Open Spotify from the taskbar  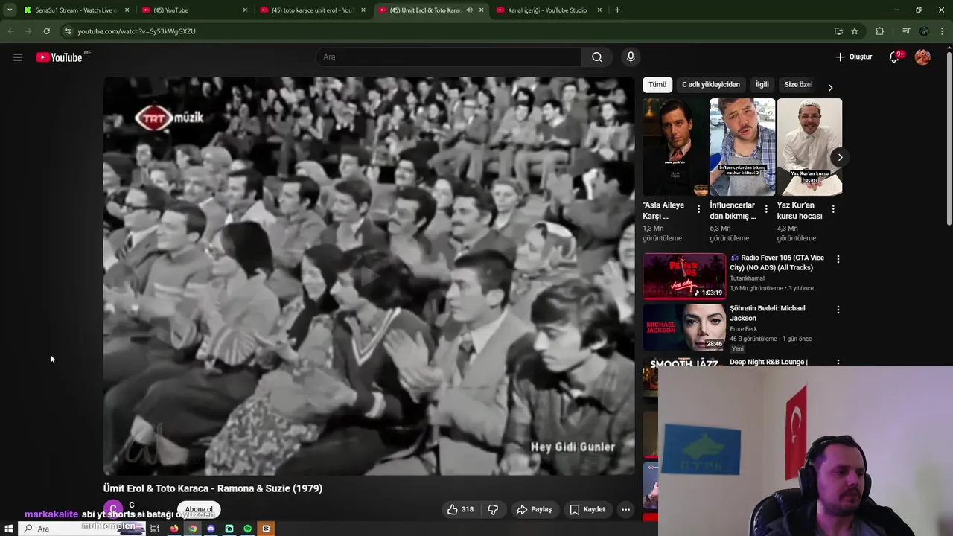pyautogui.click(x=248, y=529)
